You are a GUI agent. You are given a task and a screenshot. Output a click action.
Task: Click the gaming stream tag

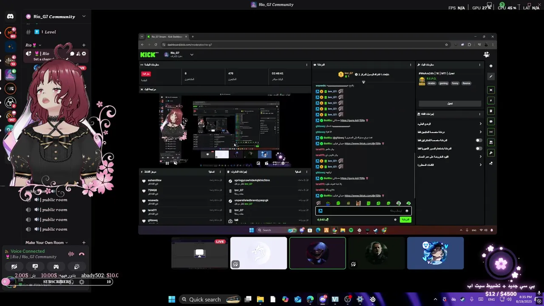pyautogui.click(x=444, y=83)
